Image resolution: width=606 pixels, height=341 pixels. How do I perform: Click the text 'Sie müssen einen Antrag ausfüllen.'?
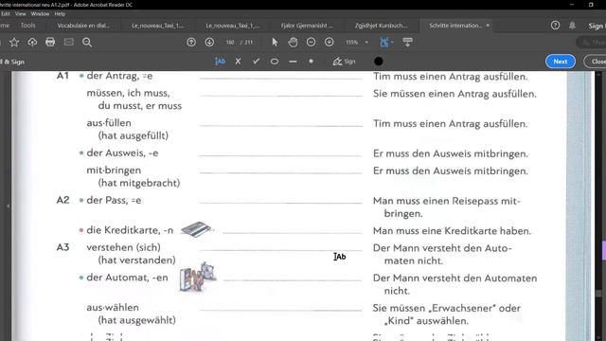pyautogui.click(x=454, y=94)
